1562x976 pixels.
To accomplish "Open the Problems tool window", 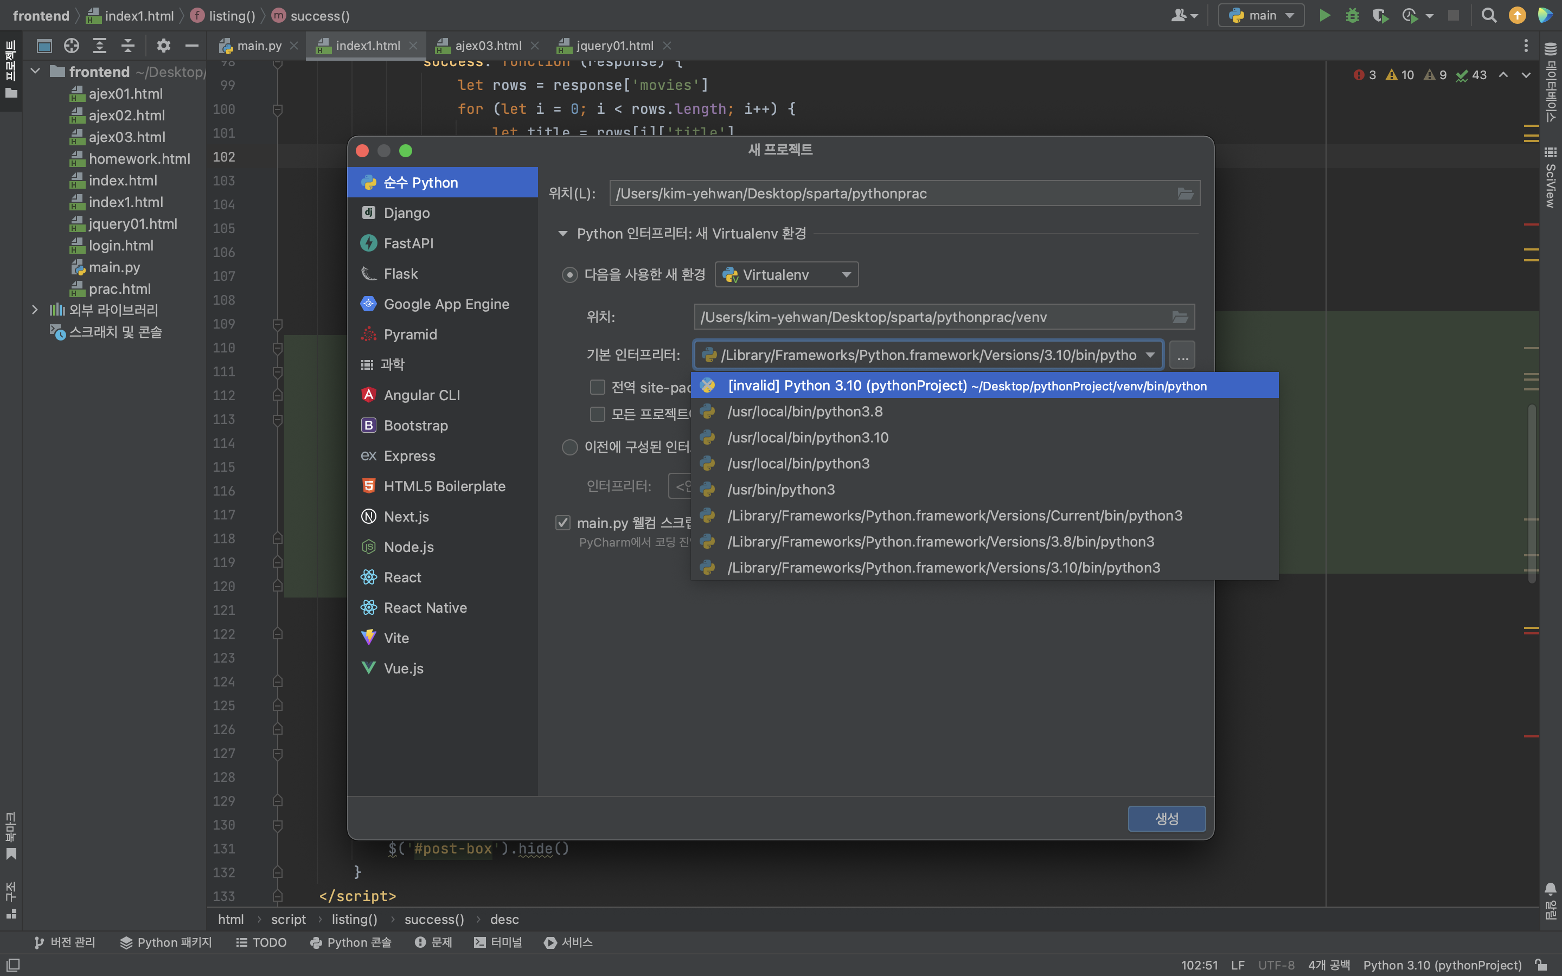I will pos(434,942).
